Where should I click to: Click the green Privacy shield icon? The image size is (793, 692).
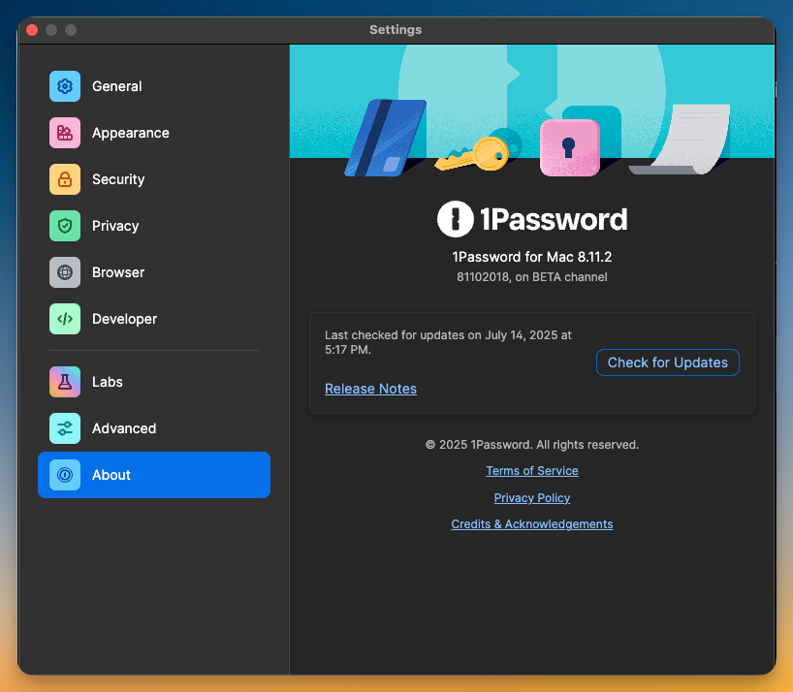(x=65, y=226)
